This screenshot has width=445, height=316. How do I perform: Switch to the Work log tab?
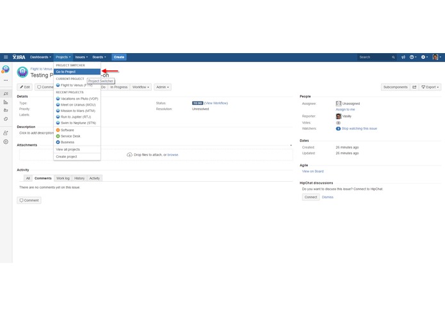click(x=63, y=178)
